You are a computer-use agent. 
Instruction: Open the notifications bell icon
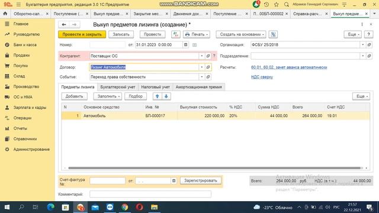[256, 4]
